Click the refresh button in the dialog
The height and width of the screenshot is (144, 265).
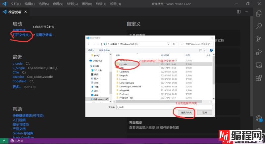(x=174, y=44)
